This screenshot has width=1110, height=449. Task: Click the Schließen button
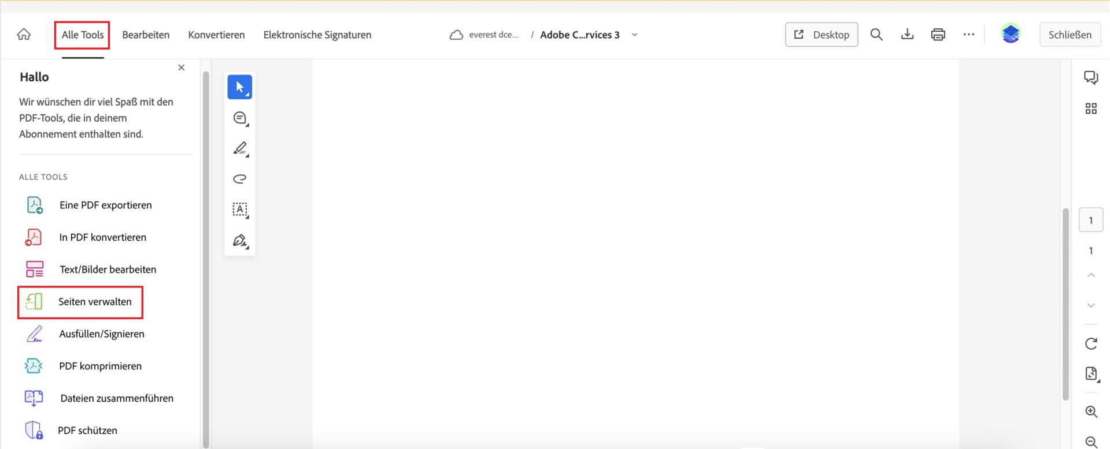pos(1070,35)
